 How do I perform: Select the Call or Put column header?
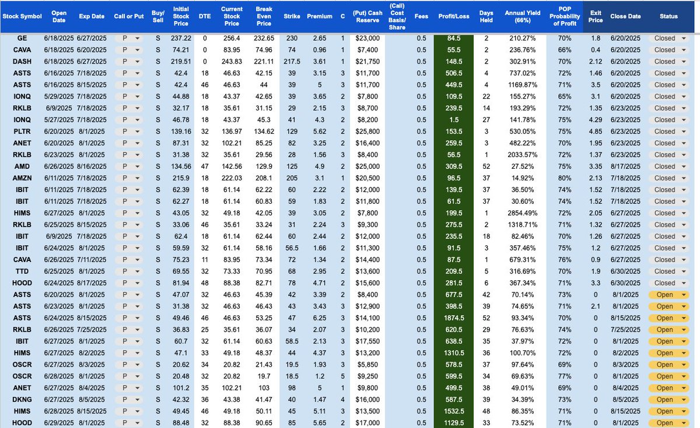pyautogui.click(x=128, y=16)
